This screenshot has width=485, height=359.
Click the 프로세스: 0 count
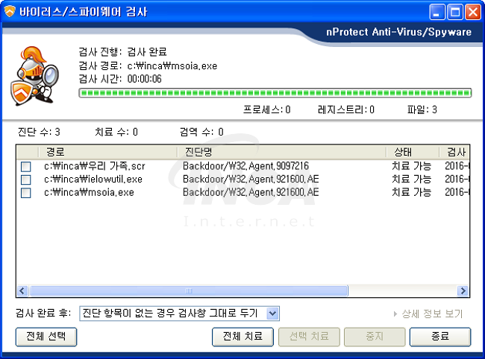coord(266,110)
